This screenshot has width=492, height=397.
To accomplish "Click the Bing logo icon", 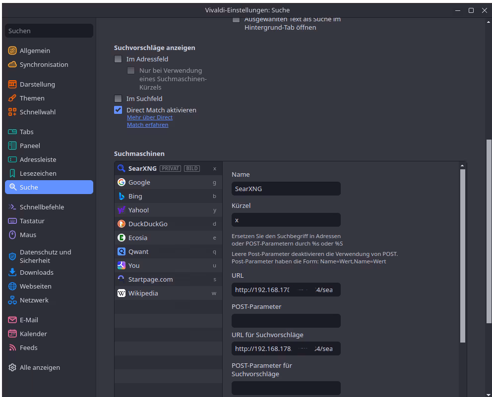I will (121, 196).
